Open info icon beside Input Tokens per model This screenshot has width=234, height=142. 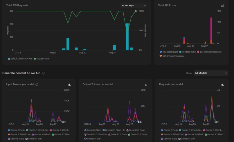click(x=37, y=85)
